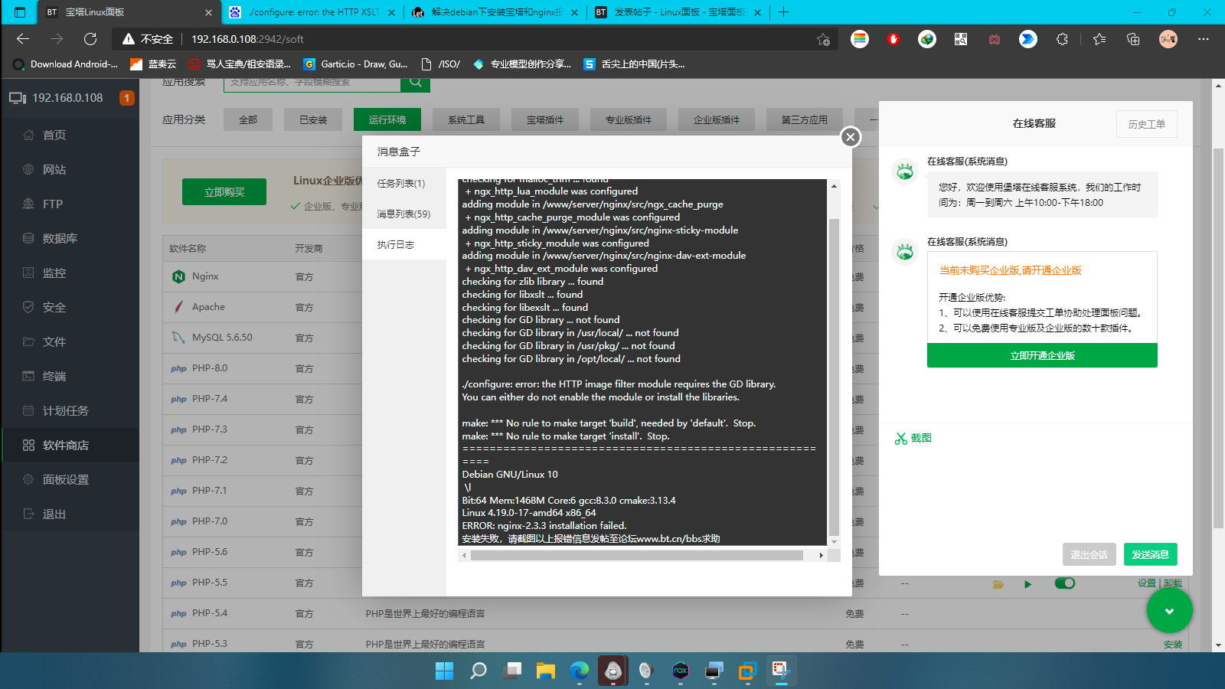This screenshot has height=689, width=1225.
Task: Open Windows Start button on taskbar
Action: [x=444, y=671]
